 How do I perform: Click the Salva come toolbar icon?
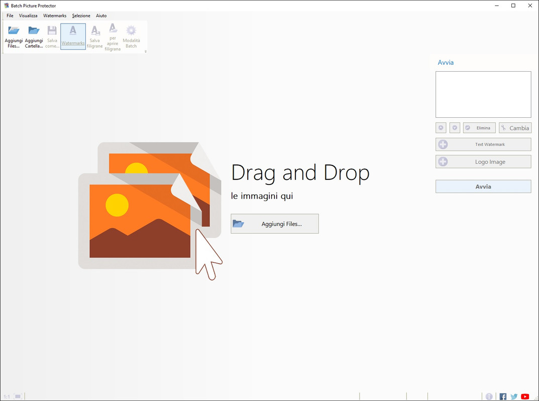click(52, 37)
